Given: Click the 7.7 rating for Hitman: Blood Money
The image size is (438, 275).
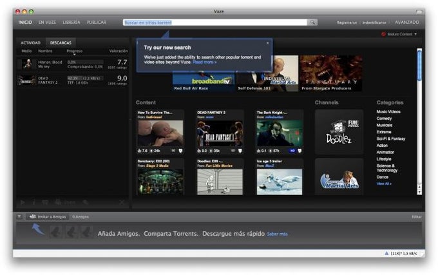Looking at the screenshot, I should 122,62.
